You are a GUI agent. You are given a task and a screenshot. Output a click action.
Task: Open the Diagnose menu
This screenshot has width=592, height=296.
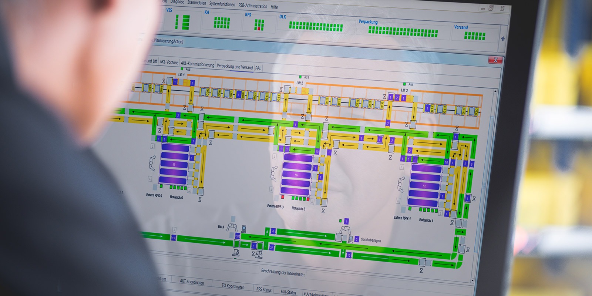point(177,2)
